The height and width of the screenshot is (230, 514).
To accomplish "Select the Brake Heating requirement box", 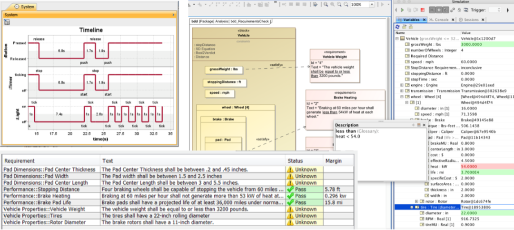I will tap(346, 110).
